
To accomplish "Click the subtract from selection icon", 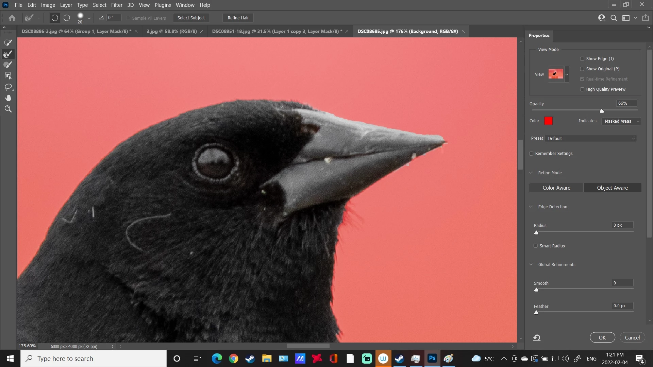I will click(x=67, y=18).
